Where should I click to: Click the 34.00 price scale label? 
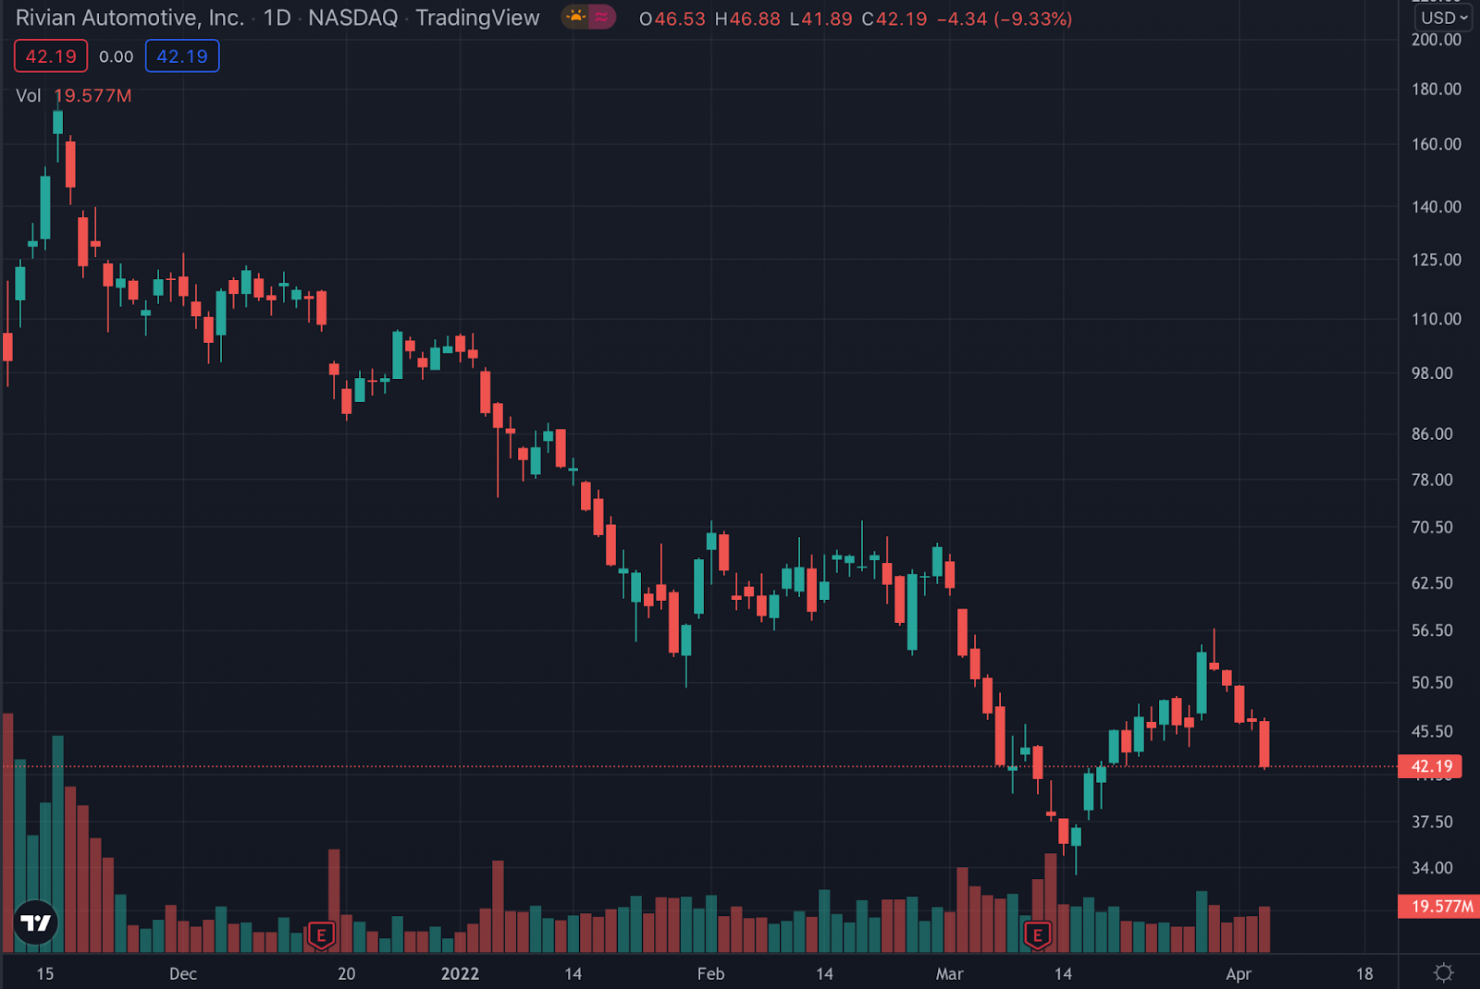coord(1432,868)
